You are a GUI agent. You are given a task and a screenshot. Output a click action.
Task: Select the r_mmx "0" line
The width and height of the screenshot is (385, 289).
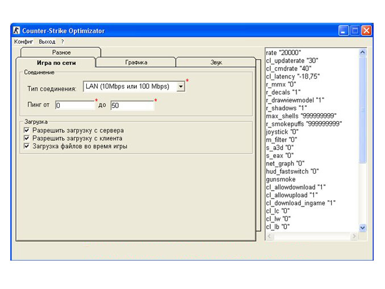281,84
